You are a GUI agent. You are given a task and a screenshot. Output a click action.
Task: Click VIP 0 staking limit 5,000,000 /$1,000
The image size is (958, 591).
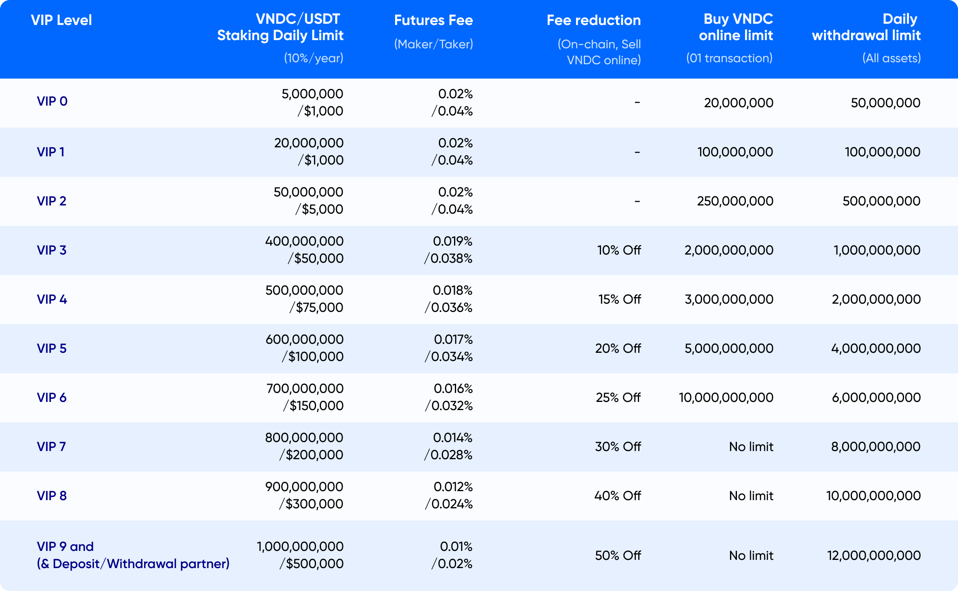312,102
